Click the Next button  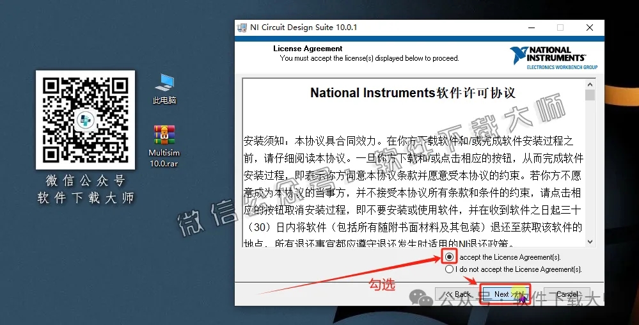505,294
